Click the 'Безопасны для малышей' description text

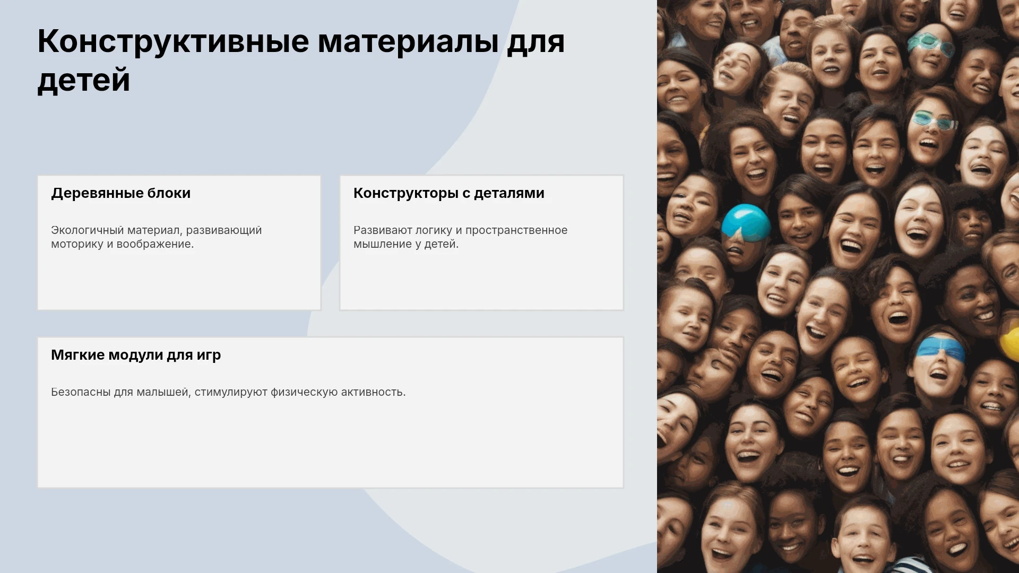228,392
